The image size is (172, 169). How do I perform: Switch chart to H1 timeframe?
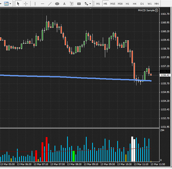click(x=127, y=4)
